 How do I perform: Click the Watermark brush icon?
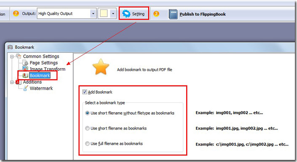pyautogui.click(x=25, y=88)
